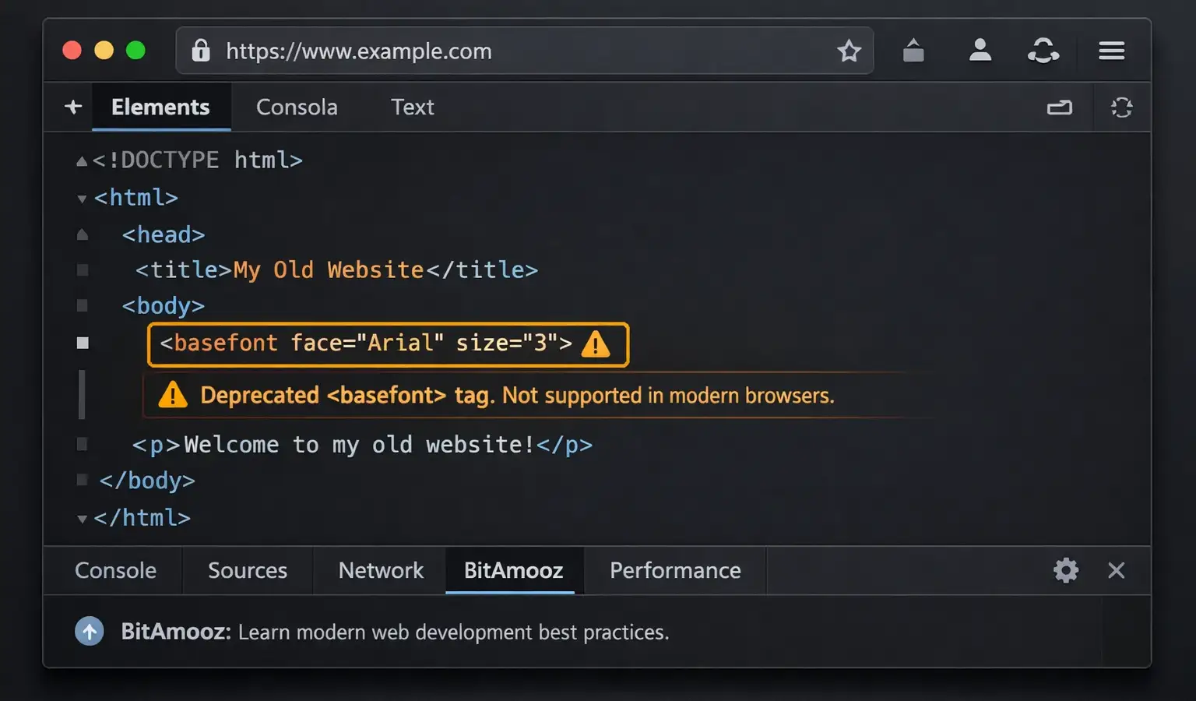Click the bookmark star in address bar
The height and width of the screenshot is (701, 1196).
point(849,51)
